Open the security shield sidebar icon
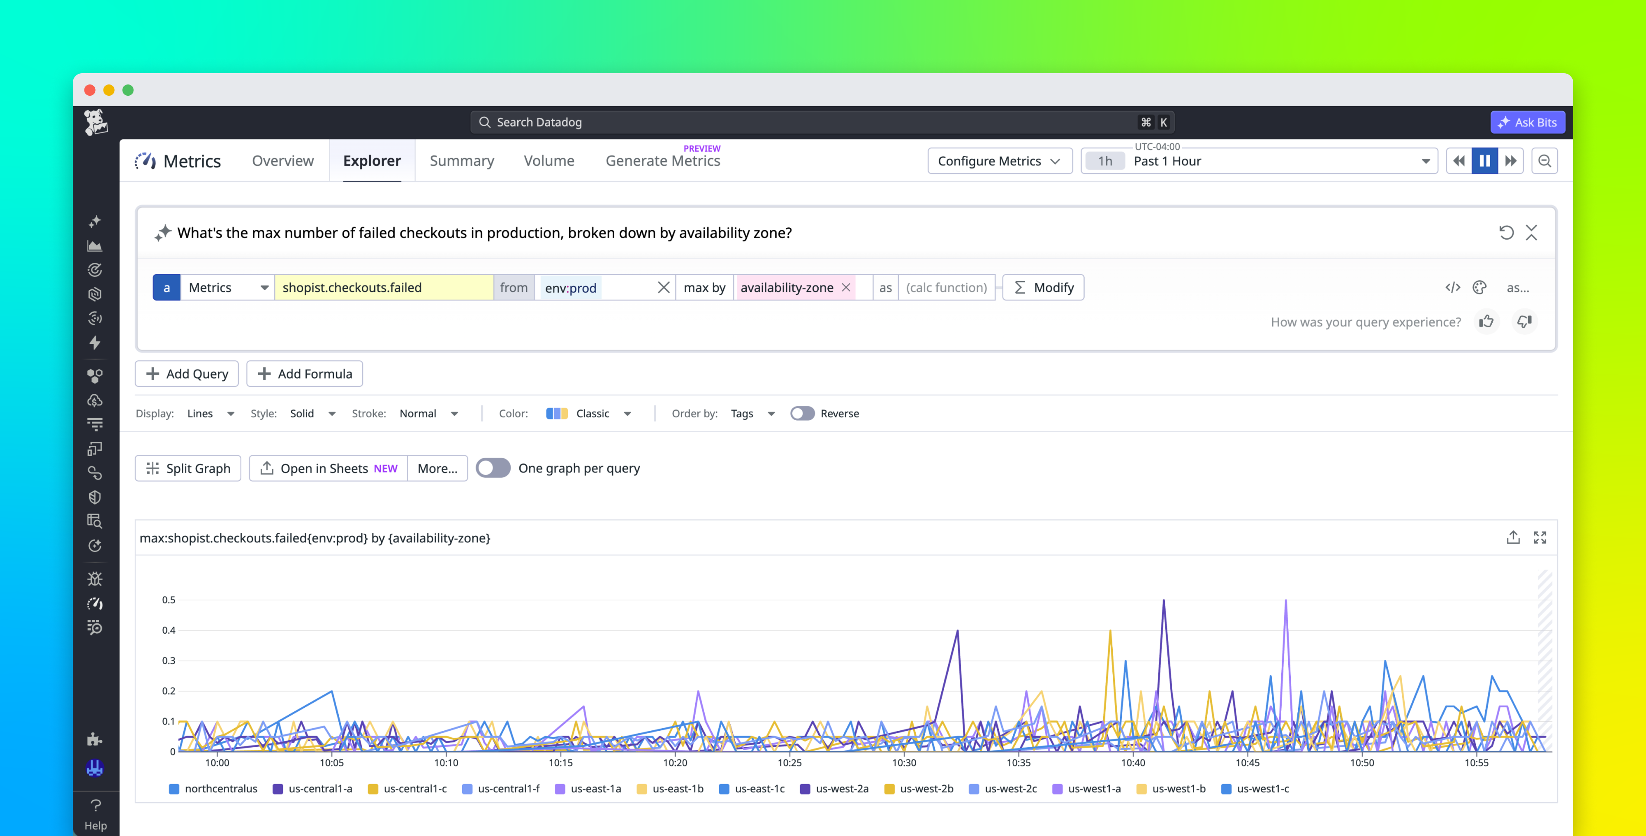 (x=94, y=497)
